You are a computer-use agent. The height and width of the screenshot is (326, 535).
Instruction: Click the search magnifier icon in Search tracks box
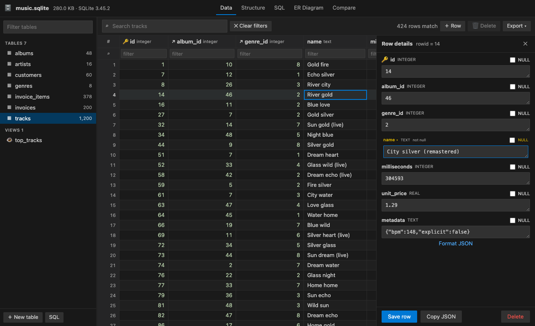107,26
